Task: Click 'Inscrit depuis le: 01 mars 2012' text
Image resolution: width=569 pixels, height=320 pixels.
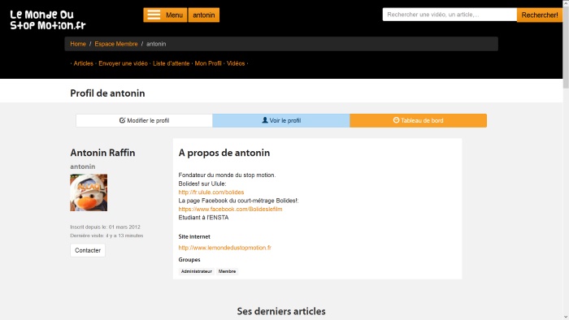Action: click(105, 227)
